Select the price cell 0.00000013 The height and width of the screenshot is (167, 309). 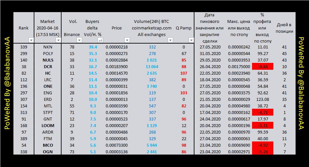point(117,99)
